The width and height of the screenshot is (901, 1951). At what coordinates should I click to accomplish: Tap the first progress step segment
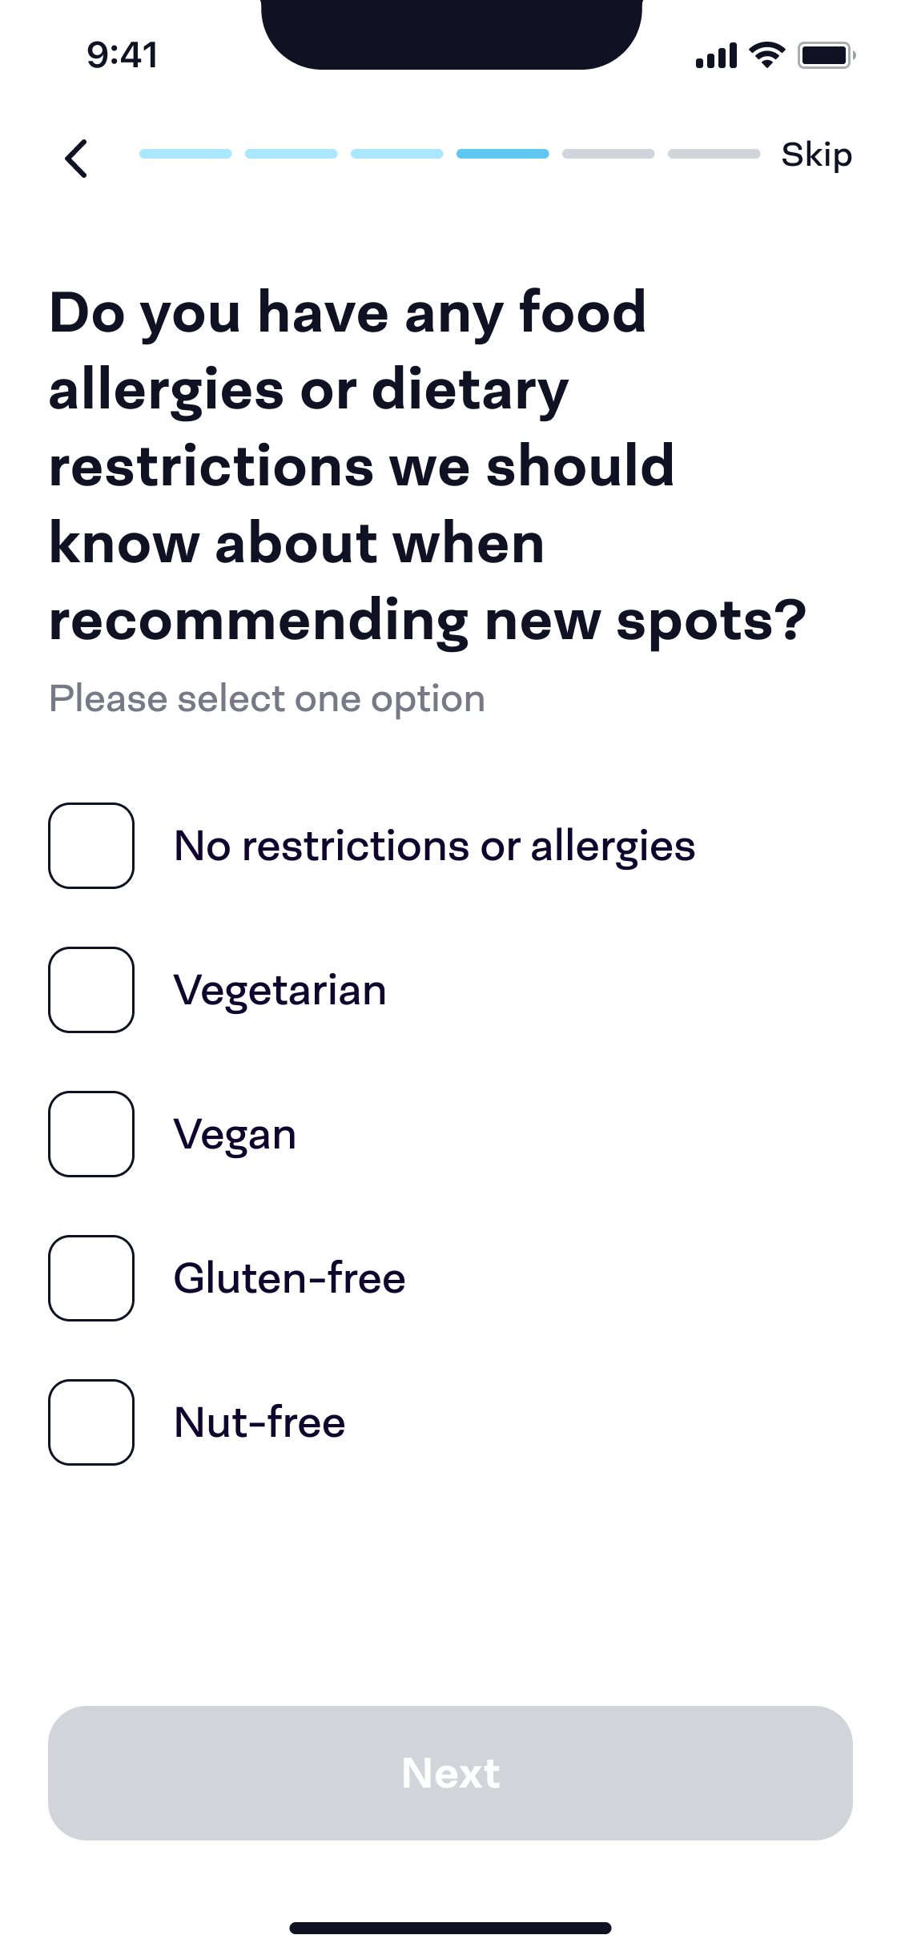pyautogui.click(x=186, y=154)
